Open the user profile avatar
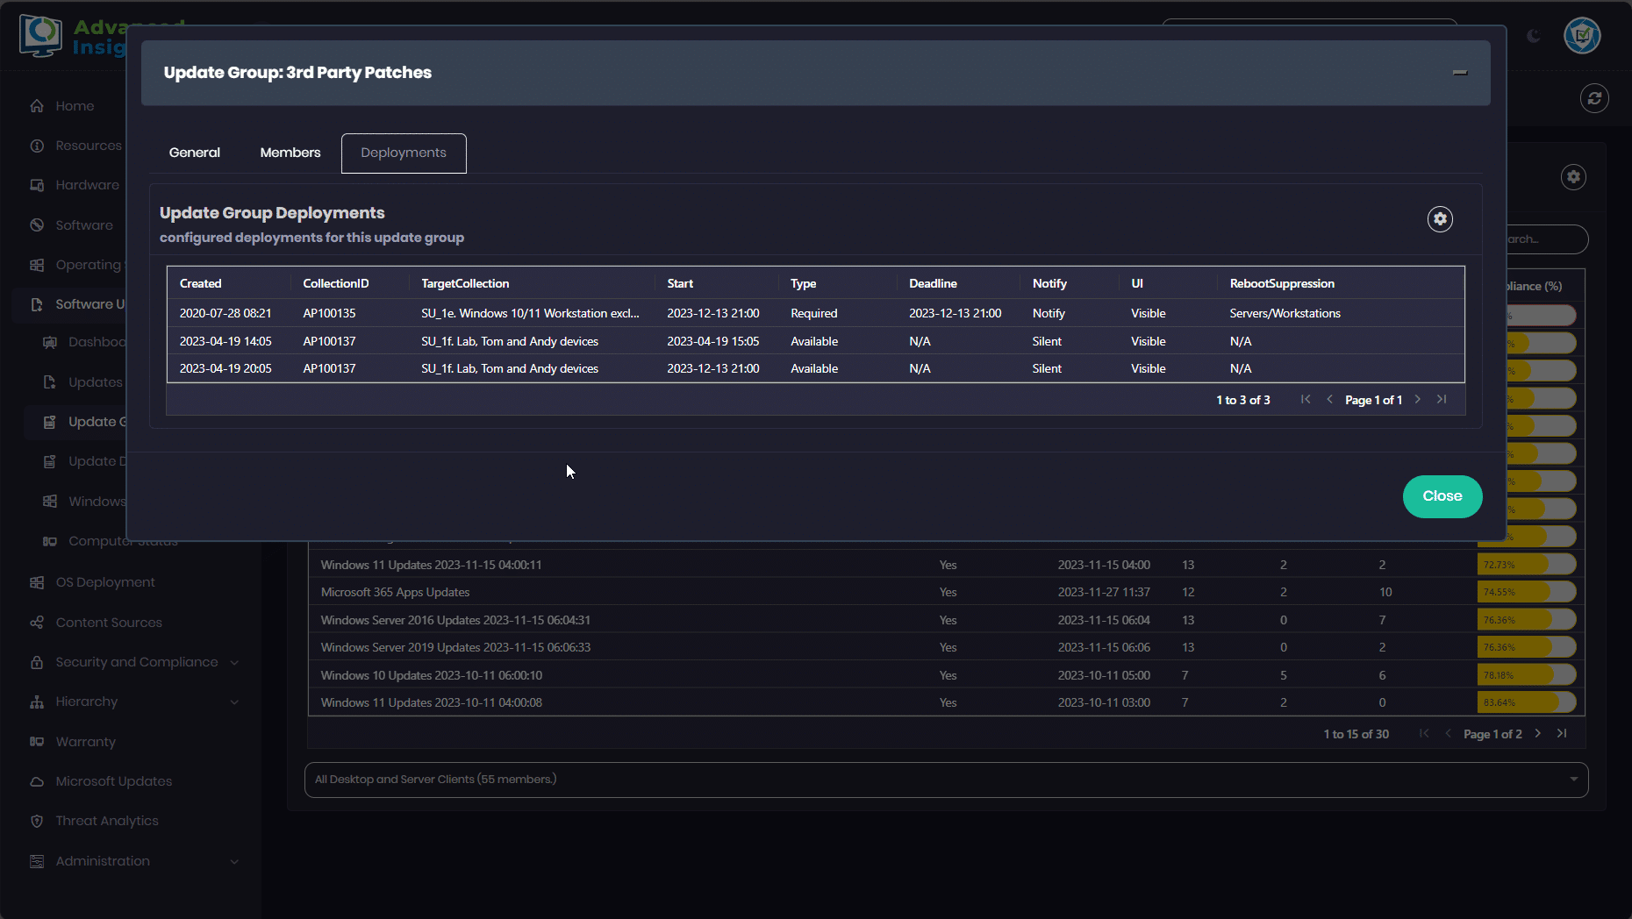Screen dimensions: 1632x919 [x=1582, y=36]
